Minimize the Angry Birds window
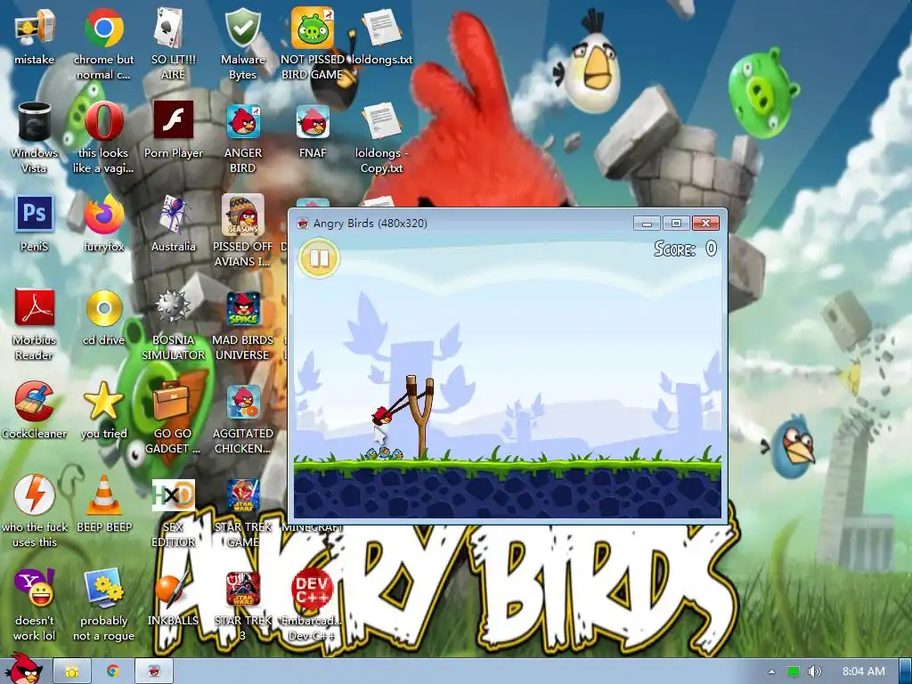Screen dimensions: 912x684 click(647, 224)
